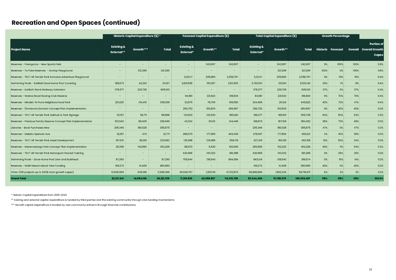Select the 'Project Name' column header
Screen dimensions: 396x280
tap(21, 50)
